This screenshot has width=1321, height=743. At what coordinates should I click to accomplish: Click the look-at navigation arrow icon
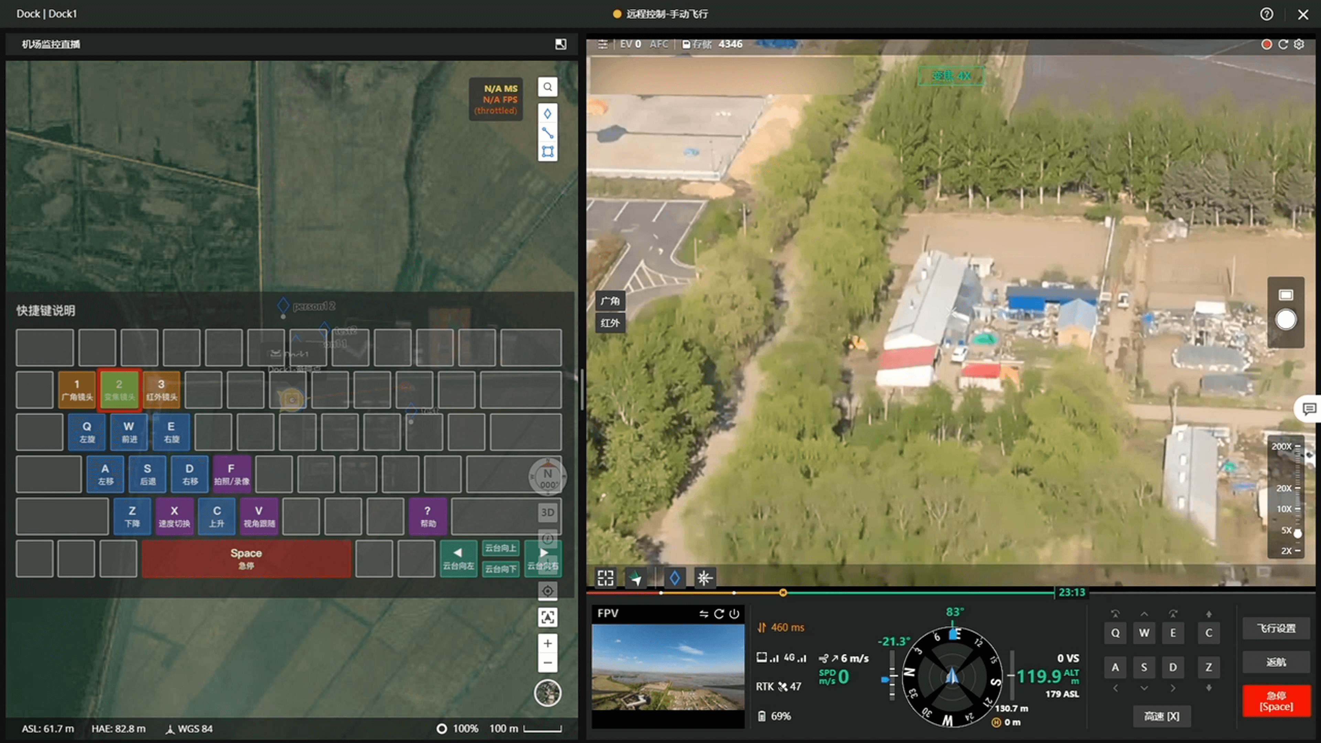click(636, 578)
